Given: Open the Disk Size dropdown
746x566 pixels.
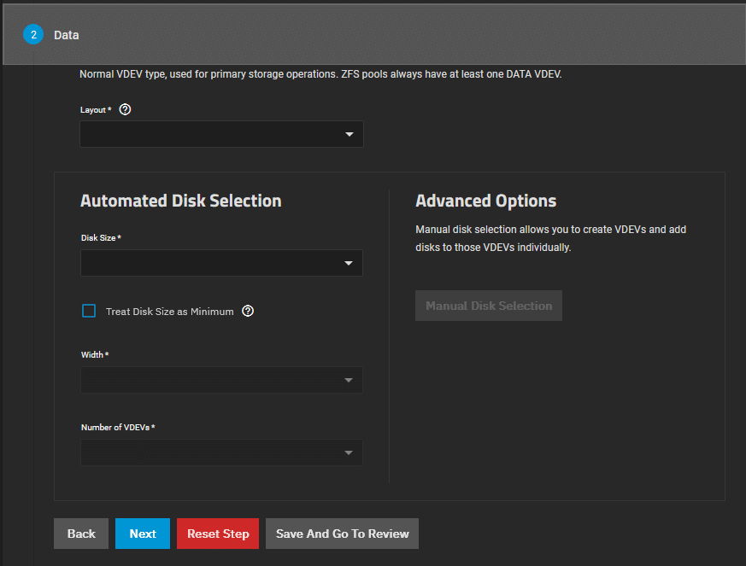Looking at the screenshot, I should (x=209, y=263).
